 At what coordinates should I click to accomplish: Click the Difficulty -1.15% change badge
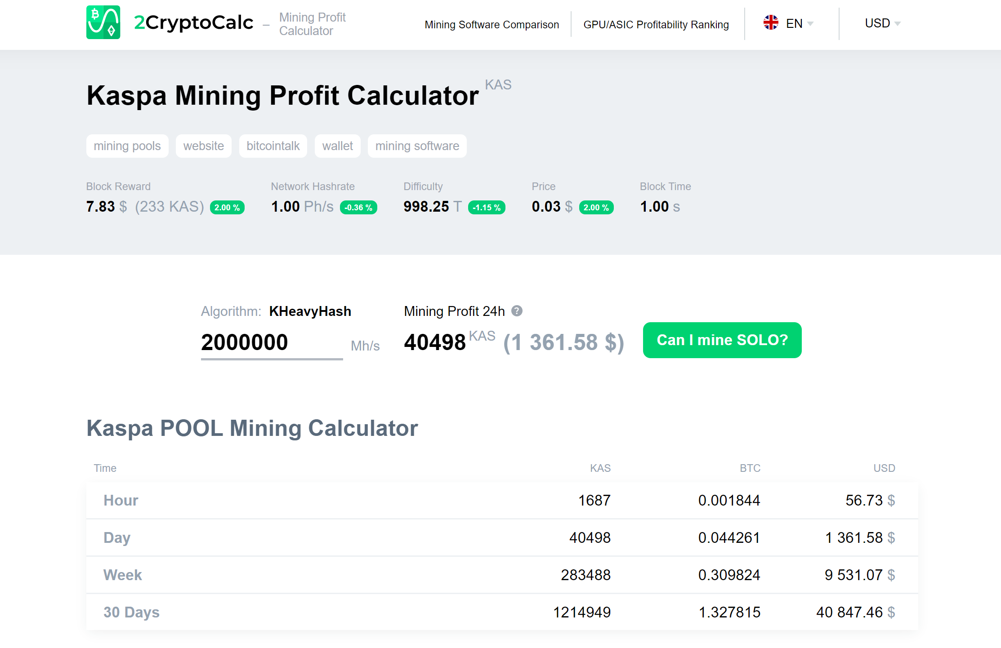point(487,207)
